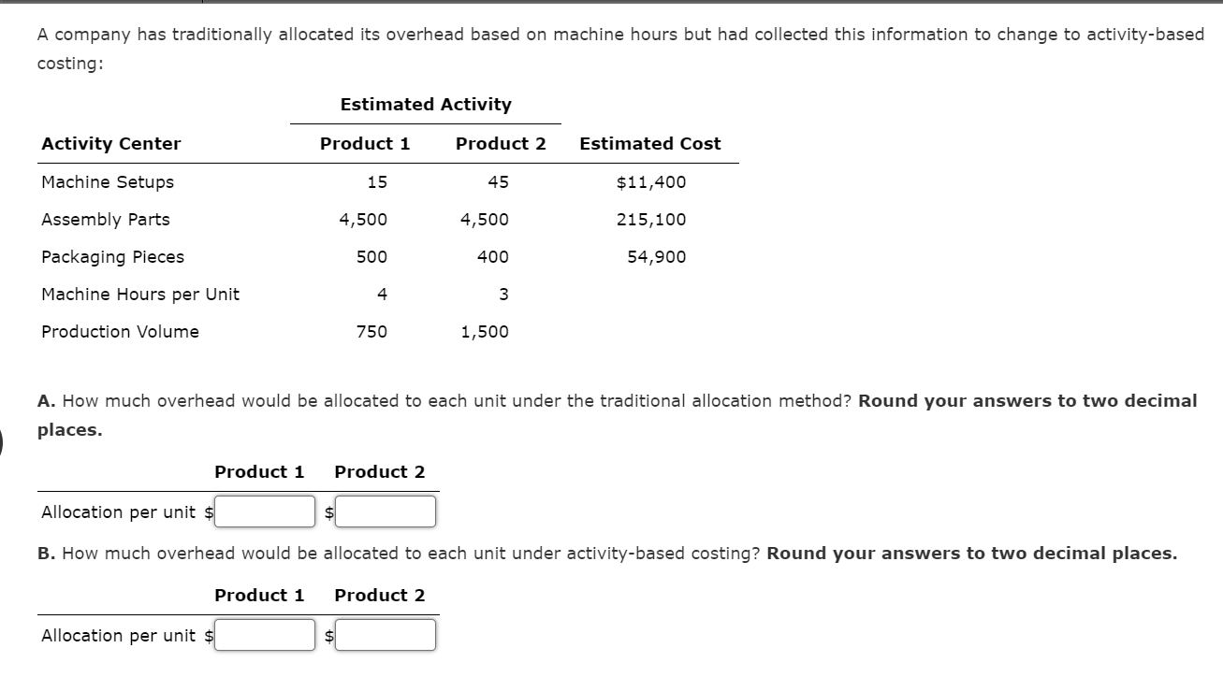Select the $11,400 estimated cost value
This screenshot has width=1223, height=677.
(650, 182)
